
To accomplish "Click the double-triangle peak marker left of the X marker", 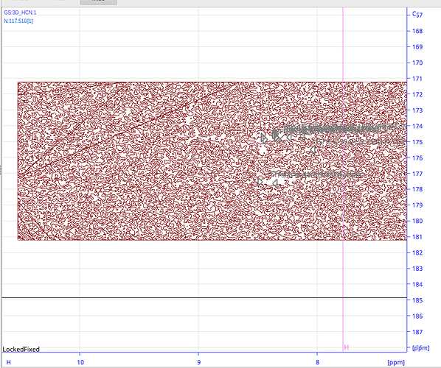I will click(264, 138).
